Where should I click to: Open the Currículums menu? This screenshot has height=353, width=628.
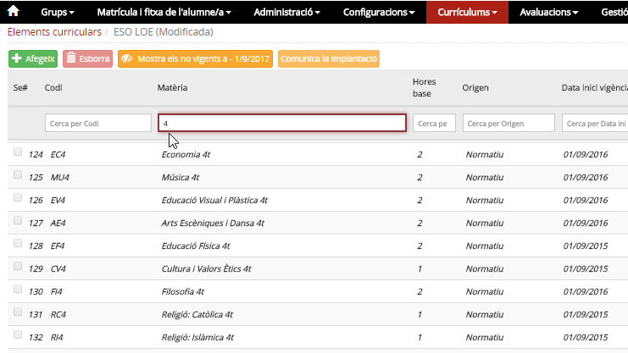click(x=467, y=12)
